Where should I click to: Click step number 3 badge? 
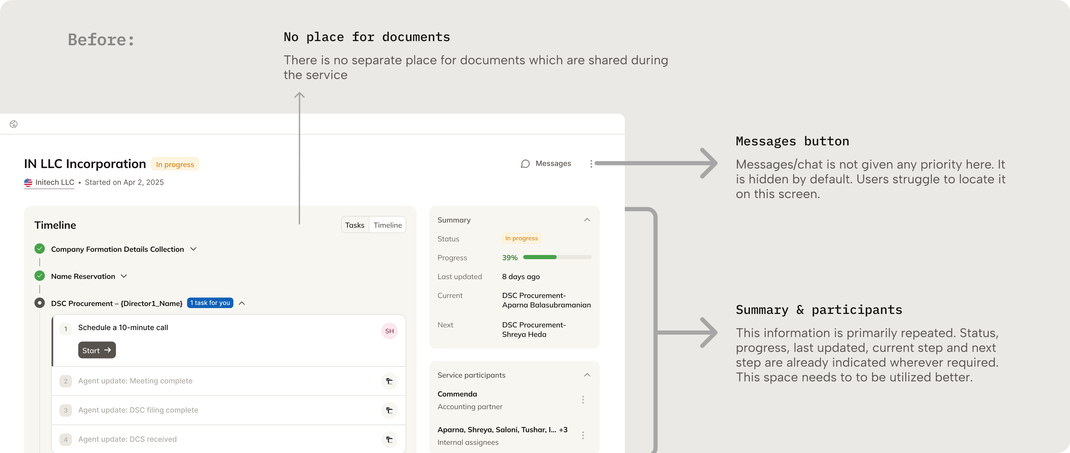click(66, 410)
